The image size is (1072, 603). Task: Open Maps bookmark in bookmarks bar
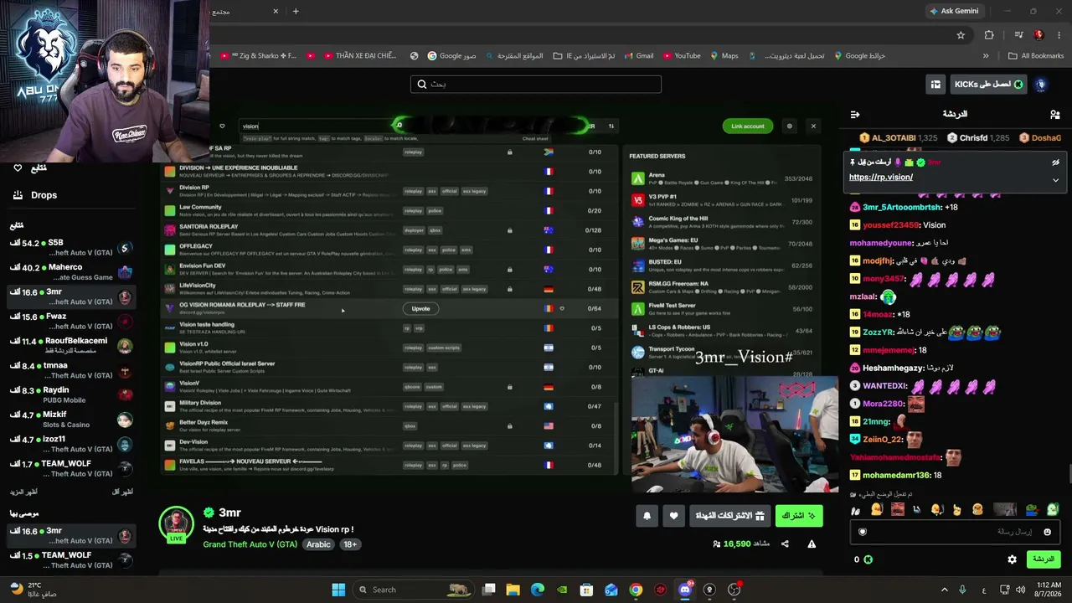pyautogui.click(x=724, y=56)
